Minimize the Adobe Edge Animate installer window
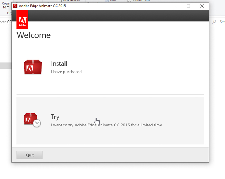Screen dimensions: 225x179 pos(174,6)
